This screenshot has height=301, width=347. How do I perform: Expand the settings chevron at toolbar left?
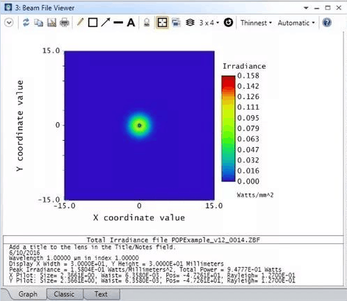coord(9,23)
